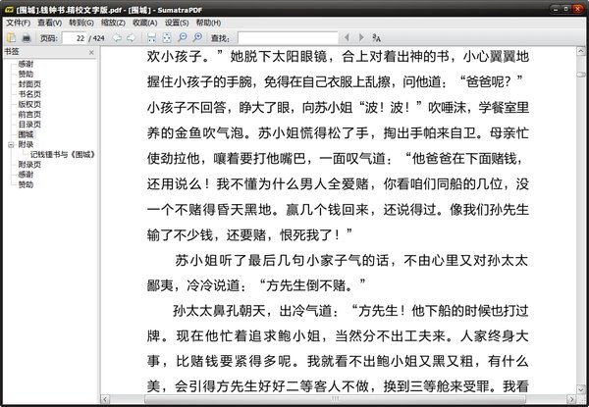Screen dimensions: 589x407
Task: Click the Find Previous arrow icon
Action: (x=347, y=37)
